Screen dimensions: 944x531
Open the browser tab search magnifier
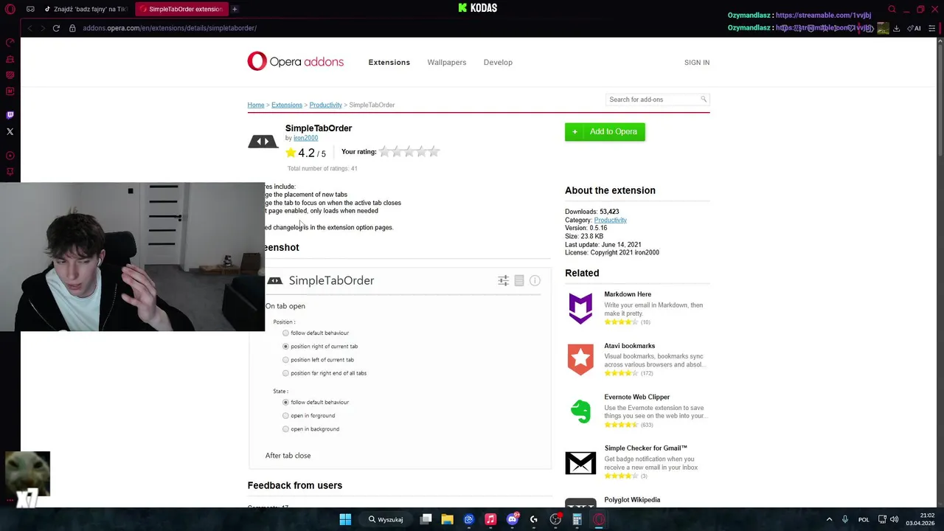coord(892,9)
